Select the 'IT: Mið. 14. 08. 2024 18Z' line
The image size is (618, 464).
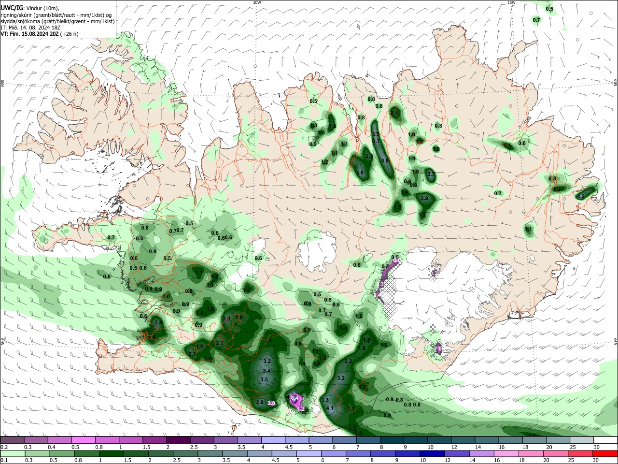tap(30, 28)
